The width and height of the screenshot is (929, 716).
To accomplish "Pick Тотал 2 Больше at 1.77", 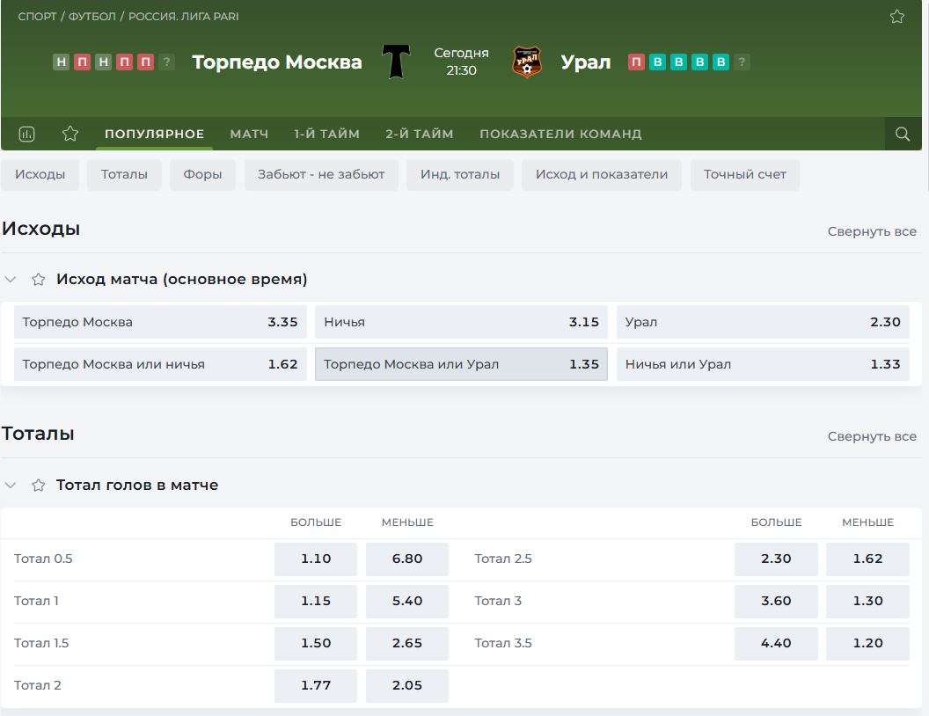I will [316, 686].
